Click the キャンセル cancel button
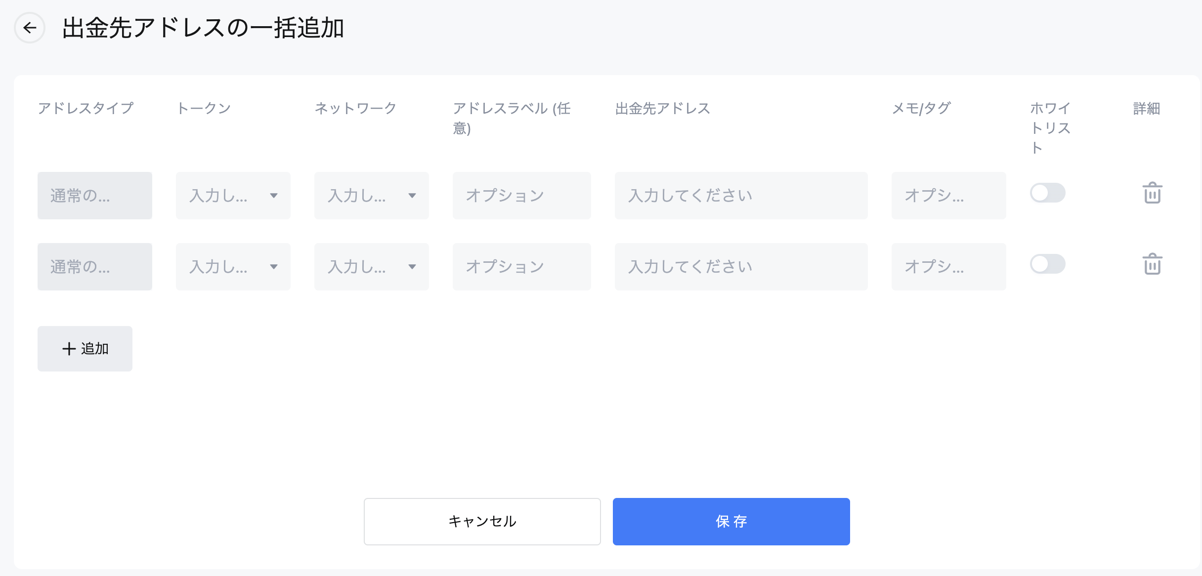The image size is (1202, 576). (x=482, y=522)
